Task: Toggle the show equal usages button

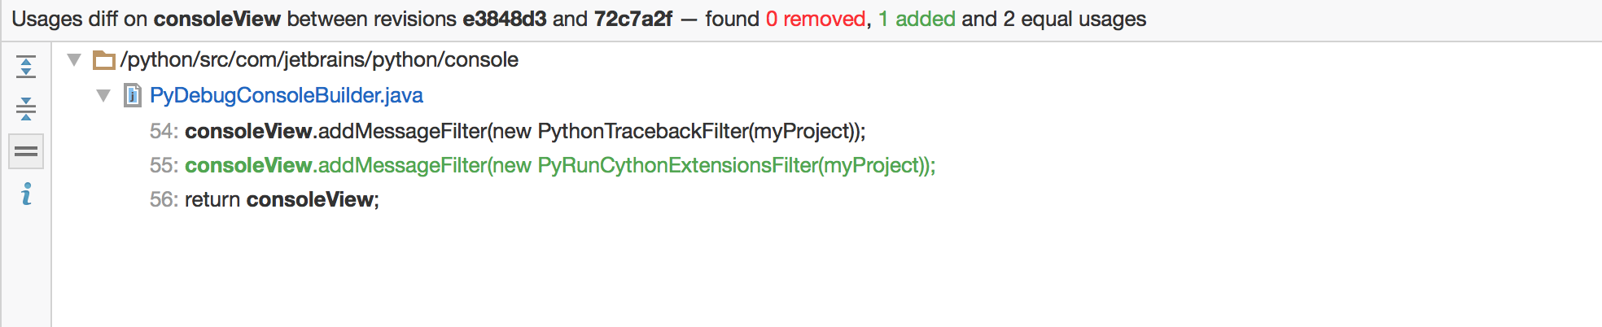Action: click(x=26, y=151)
